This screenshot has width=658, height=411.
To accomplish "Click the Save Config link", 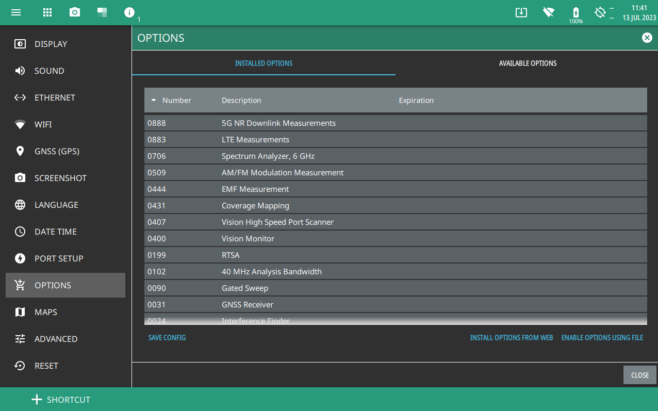I will click(167, 338).
